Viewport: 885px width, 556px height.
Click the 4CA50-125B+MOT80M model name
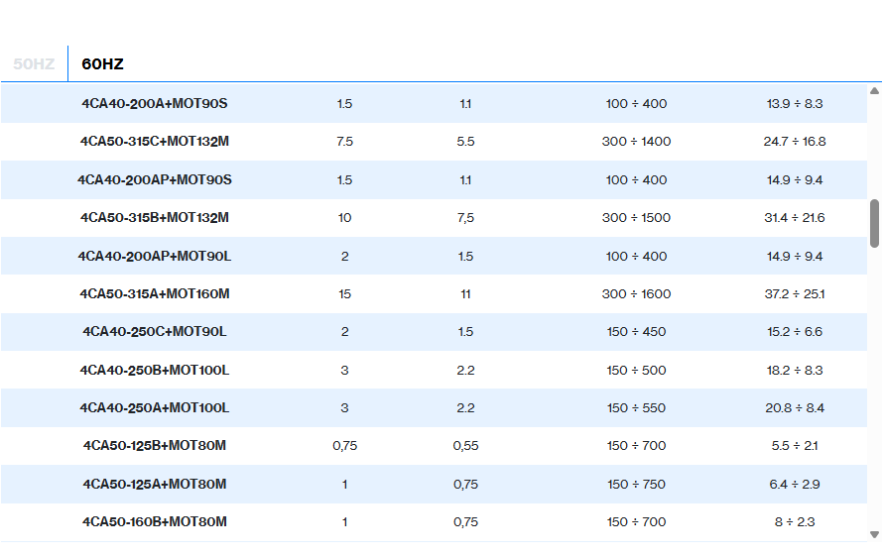coord(154,446)
